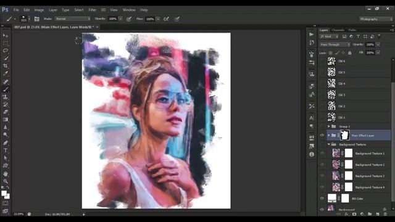Viewport: 395px width, 222px height.
Task: Open the layer blend mode dropdown
Action: (335, 44)
